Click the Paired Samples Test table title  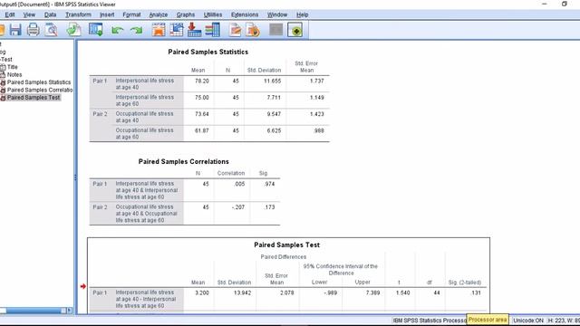(x=286, y=244)
